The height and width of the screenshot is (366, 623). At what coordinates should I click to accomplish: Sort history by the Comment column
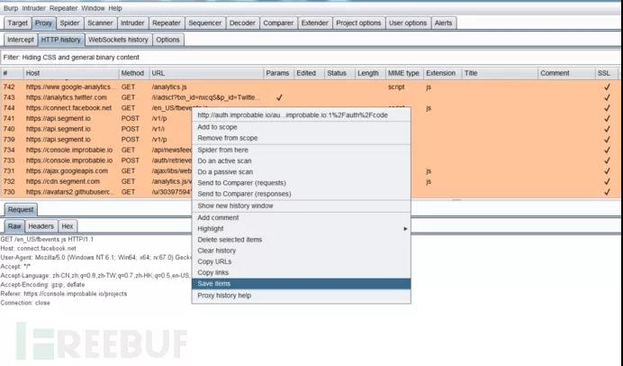(566, 73)
